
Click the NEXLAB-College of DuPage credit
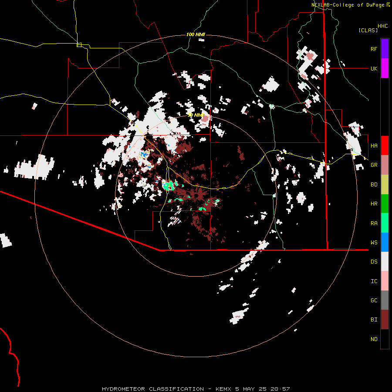[x=350, y=5]
